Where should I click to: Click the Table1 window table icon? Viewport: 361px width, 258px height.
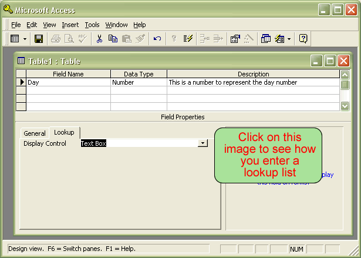21,61
